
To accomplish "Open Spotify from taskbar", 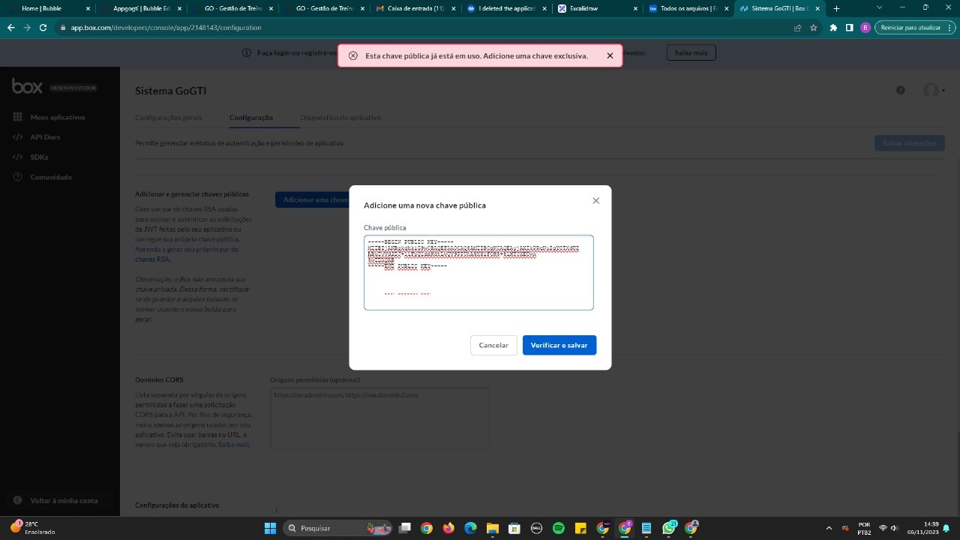I will (559, 528).
